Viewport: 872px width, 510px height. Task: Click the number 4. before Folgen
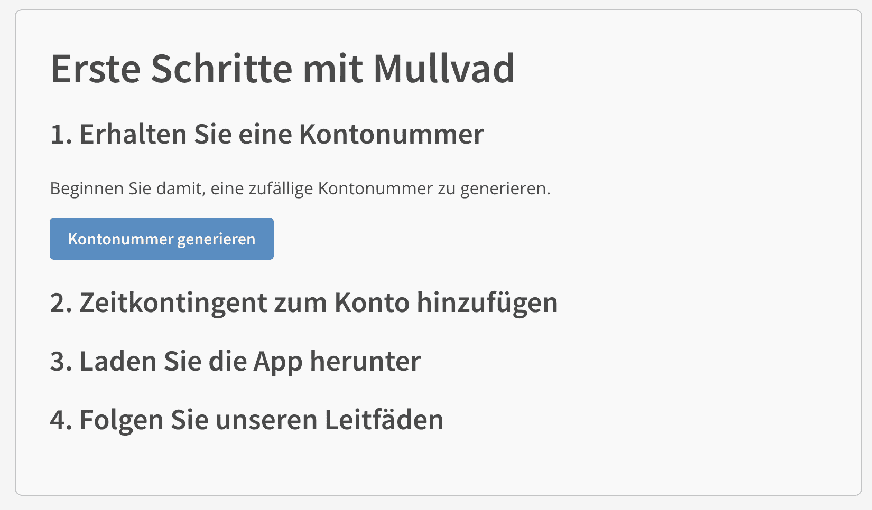pyautogui.click(x=61, y=420)
